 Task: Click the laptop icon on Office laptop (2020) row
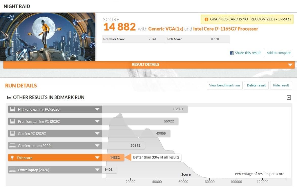click(x=12, y=170)
